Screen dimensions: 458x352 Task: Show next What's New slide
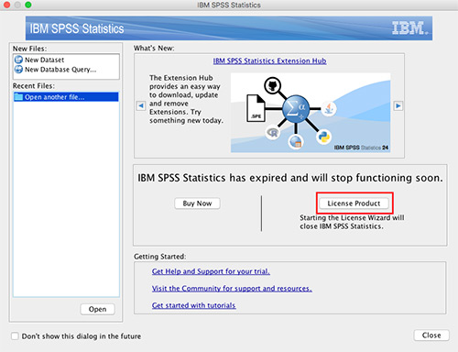(x=398, y=105)
